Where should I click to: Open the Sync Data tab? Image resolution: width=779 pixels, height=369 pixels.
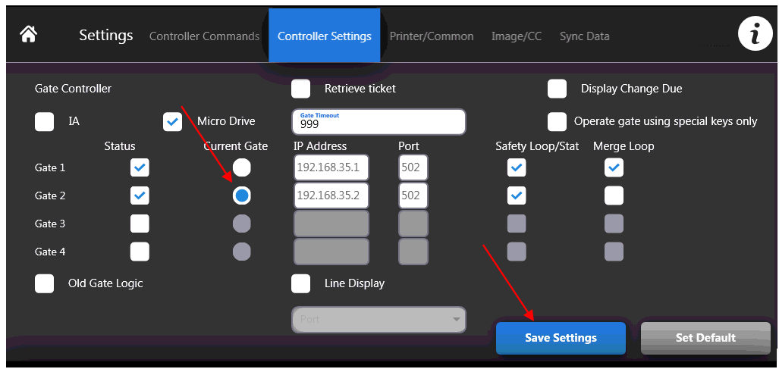(584, 36)
